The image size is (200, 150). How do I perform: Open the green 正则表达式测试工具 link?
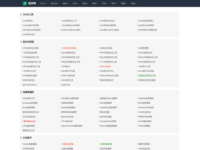[147, 76]
